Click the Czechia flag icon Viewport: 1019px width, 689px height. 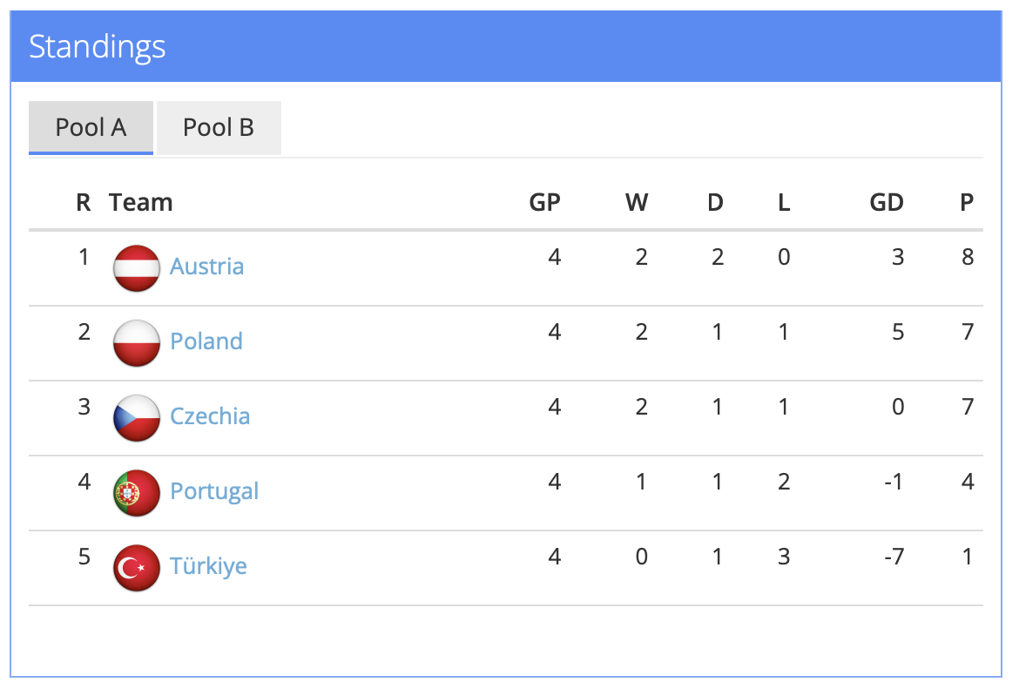(137, 417)
